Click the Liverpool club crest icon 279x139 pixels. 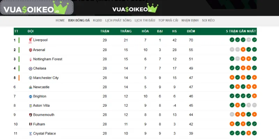30,40
